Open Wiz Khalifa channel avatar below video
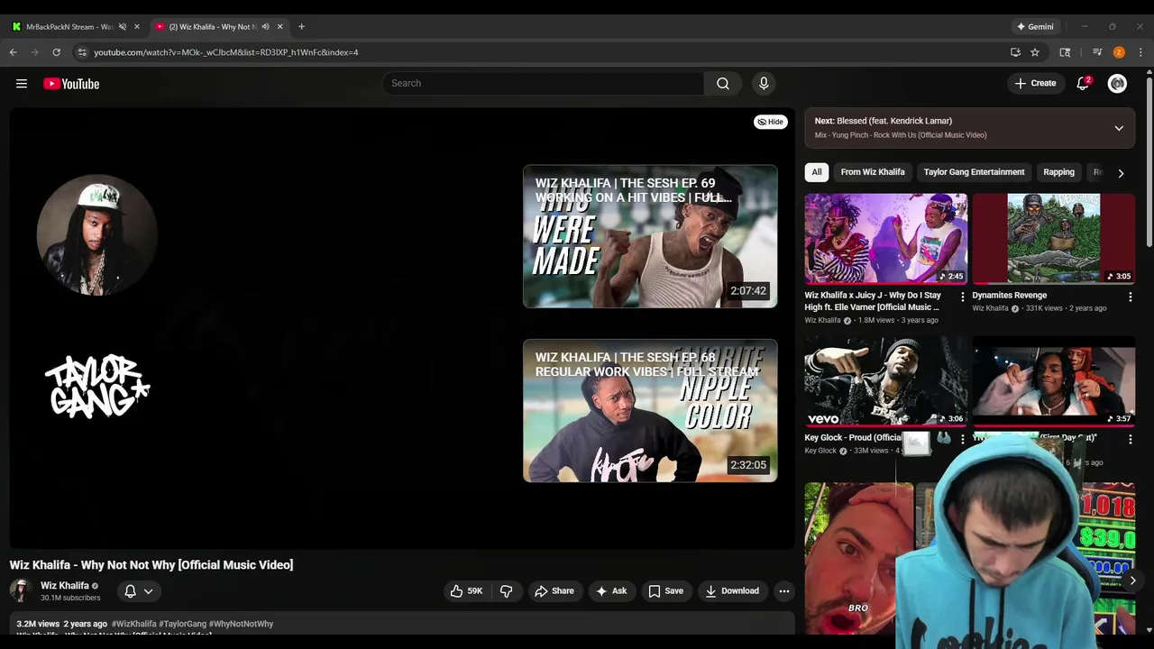Viewport: 1154px width, 649px height. click(x=21, y=590)
